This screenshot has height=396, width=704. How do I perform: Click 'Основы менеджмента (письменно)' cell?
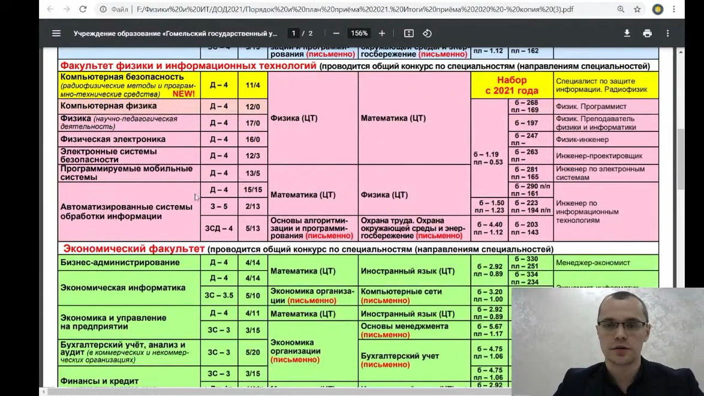coord(414,331)
